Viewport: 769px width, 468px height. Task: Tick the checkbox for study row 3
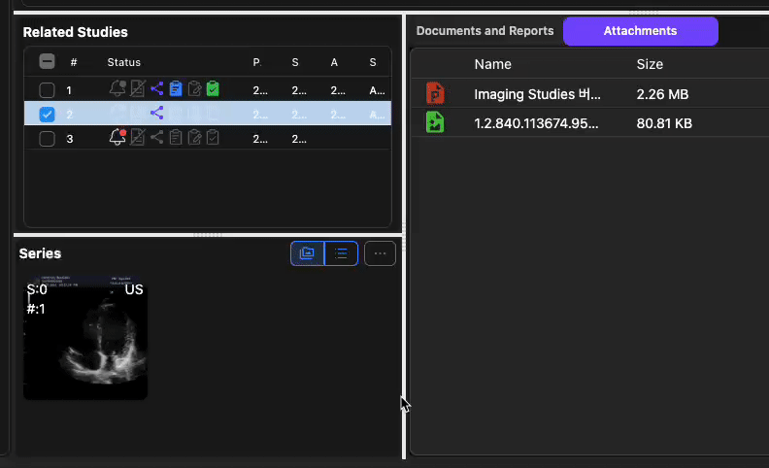pyautogui.click(x=47, y=139)
